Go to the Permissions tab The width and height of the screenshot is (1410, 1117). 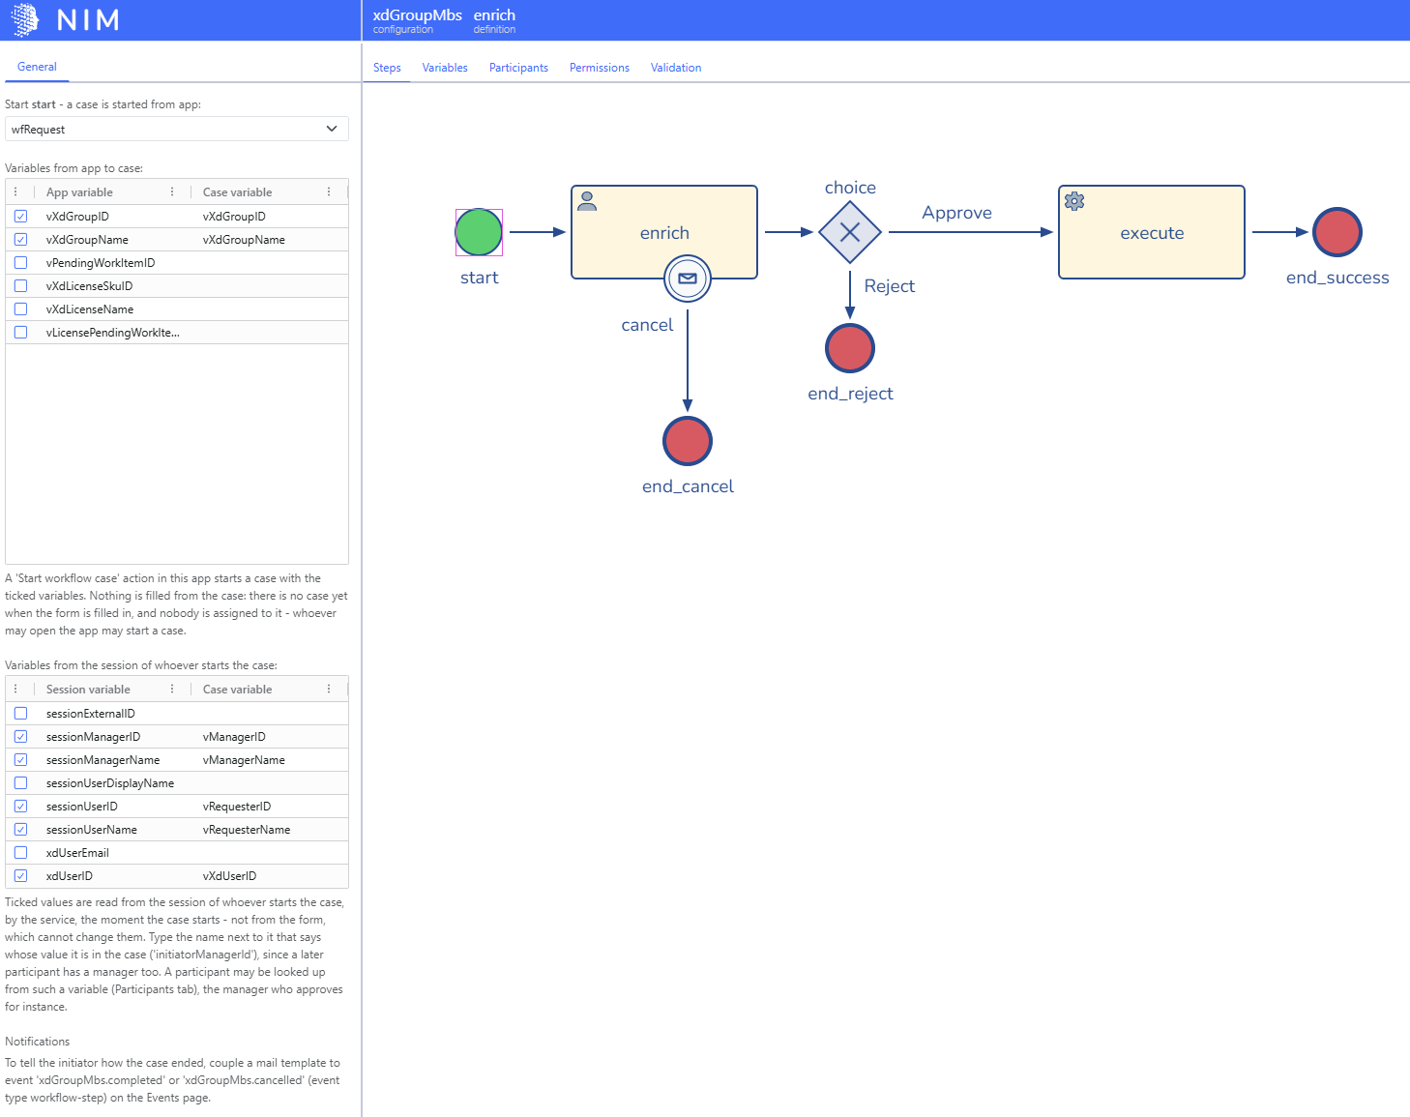point(600,68)
